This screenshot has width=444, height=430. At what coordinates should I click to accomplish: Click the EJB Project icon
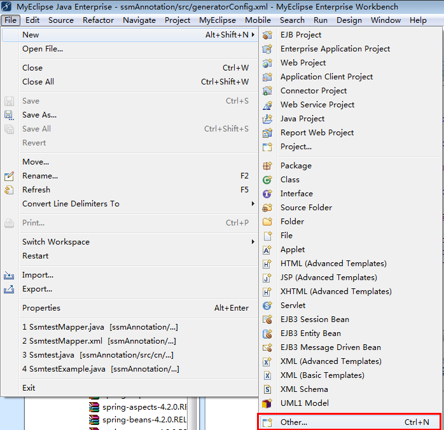(267, 35)
